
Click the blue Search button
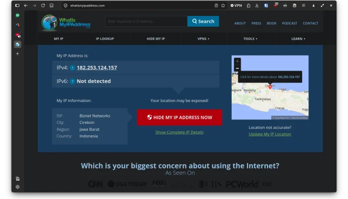pyautogui.click(x=203, y=21)
